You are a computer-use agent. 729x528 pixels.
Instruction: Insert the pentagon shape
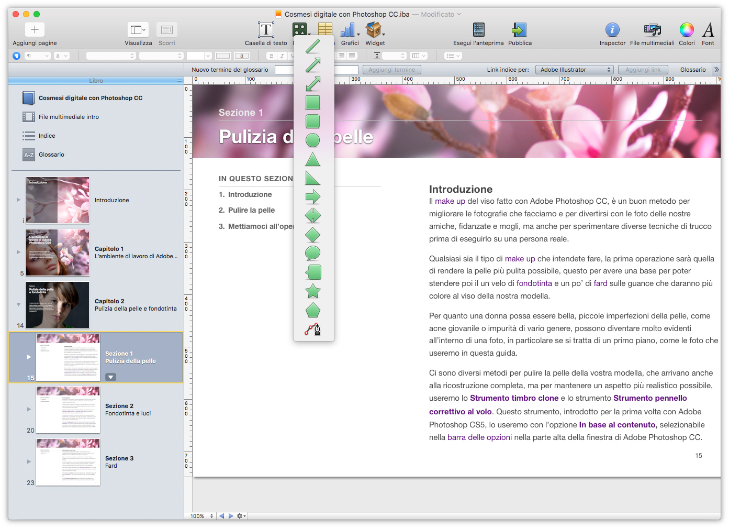pyautogui.click(x=313, y=310)
